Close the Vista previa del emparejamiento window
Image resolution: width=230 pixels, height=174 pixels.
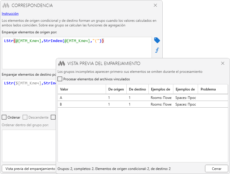pos(223,63)
